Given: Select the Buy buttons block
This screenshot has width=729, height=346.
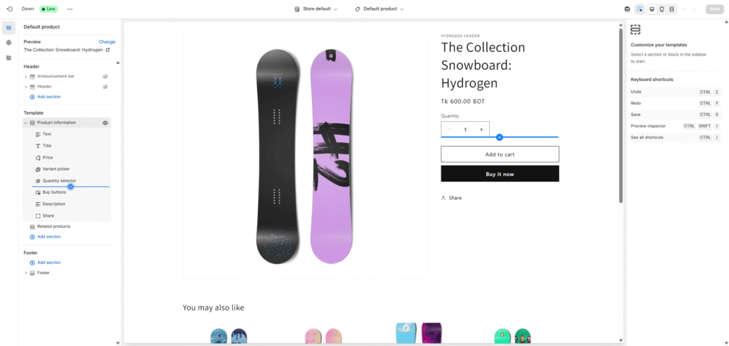Looking at the screenshot, I should 54,192.
